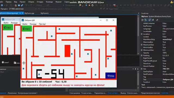Open the Вид menu
The width and height of the screenshot is (174, 98).
pos(15,2)
